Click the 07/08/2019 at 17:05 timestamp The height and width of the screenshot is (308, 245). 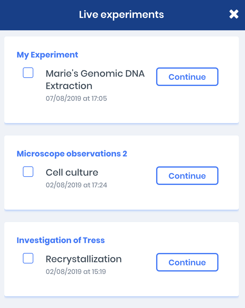(x=76, y=99)
